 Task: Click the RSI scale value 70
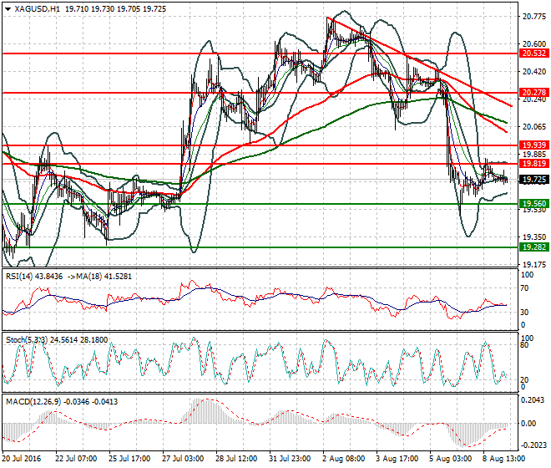(x=524, y=288)
